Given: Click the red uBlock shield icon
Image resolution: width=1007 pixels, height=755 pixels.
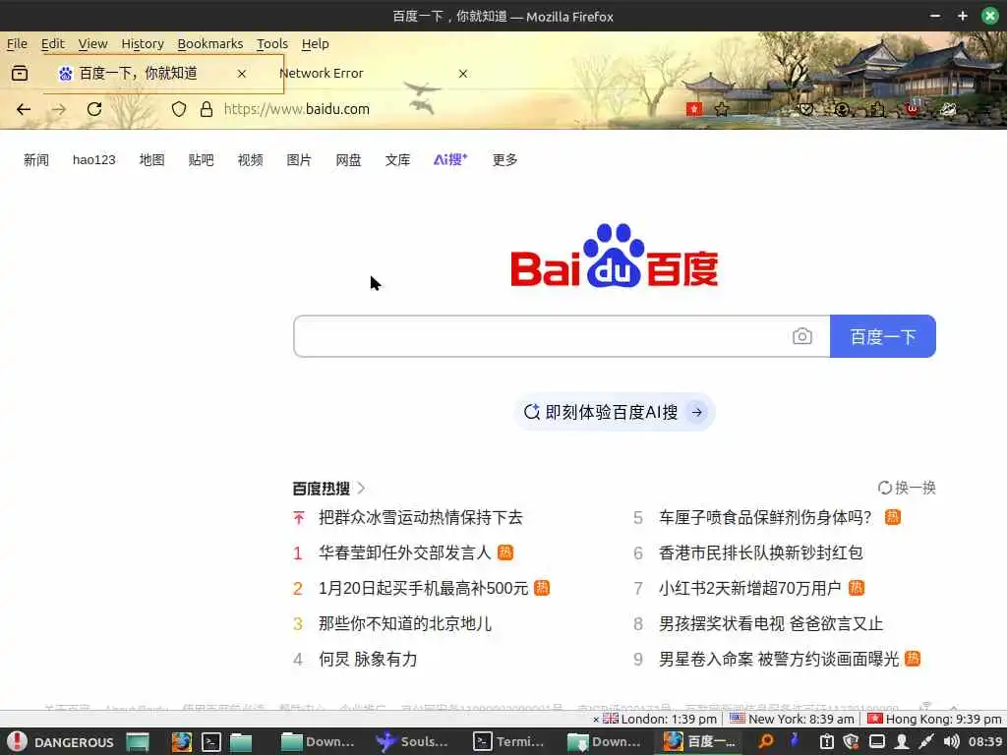Looking at the screenshot, I should coord(912,108).
